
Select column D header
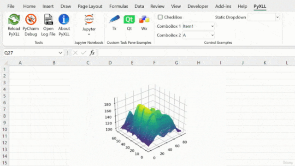pyautogui.click(x=110, y=63)
